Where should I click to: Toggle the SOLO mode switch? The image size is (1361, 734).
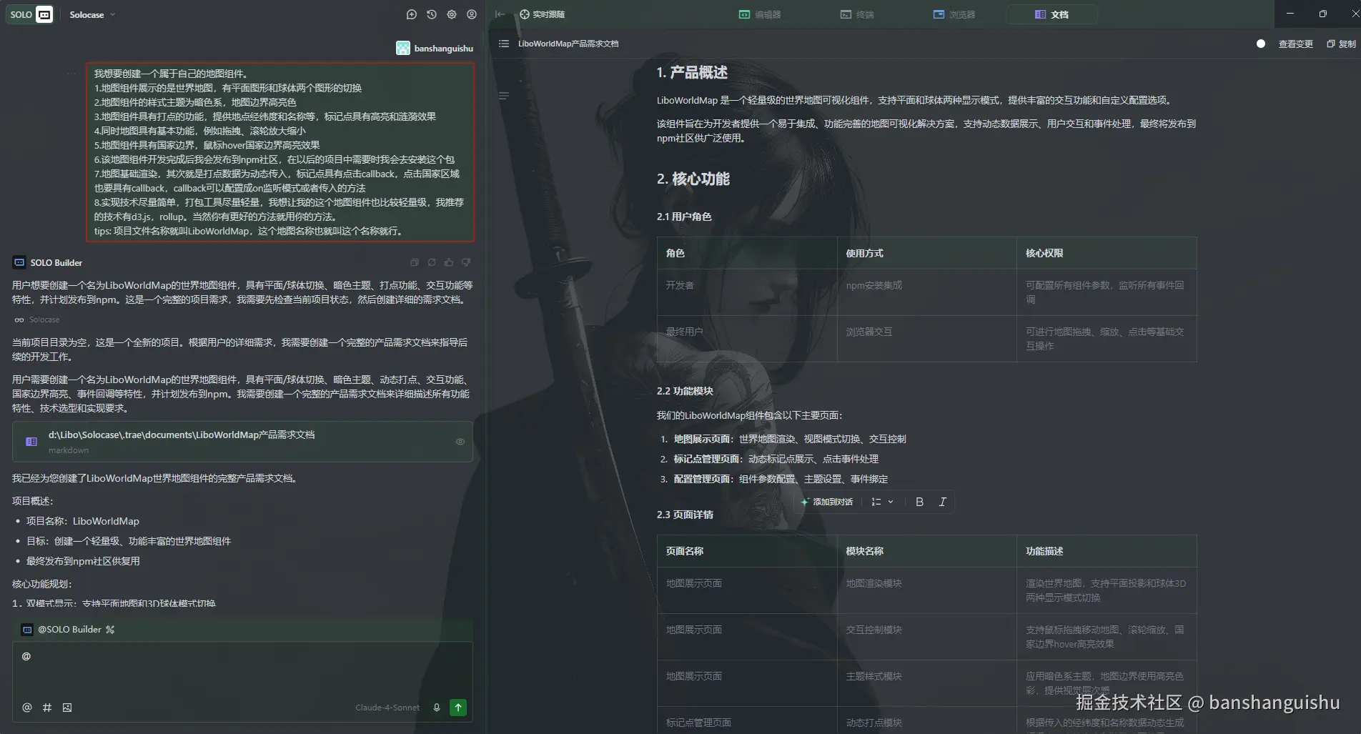point(30,14)
